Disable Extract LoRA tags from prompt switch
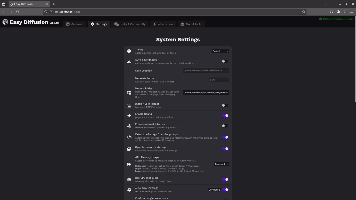The width and height of the screenshot is (356, 200). pyautogui.click(x=225, y=137)
